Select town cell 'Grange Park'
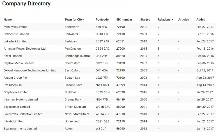 pos(73,99)
